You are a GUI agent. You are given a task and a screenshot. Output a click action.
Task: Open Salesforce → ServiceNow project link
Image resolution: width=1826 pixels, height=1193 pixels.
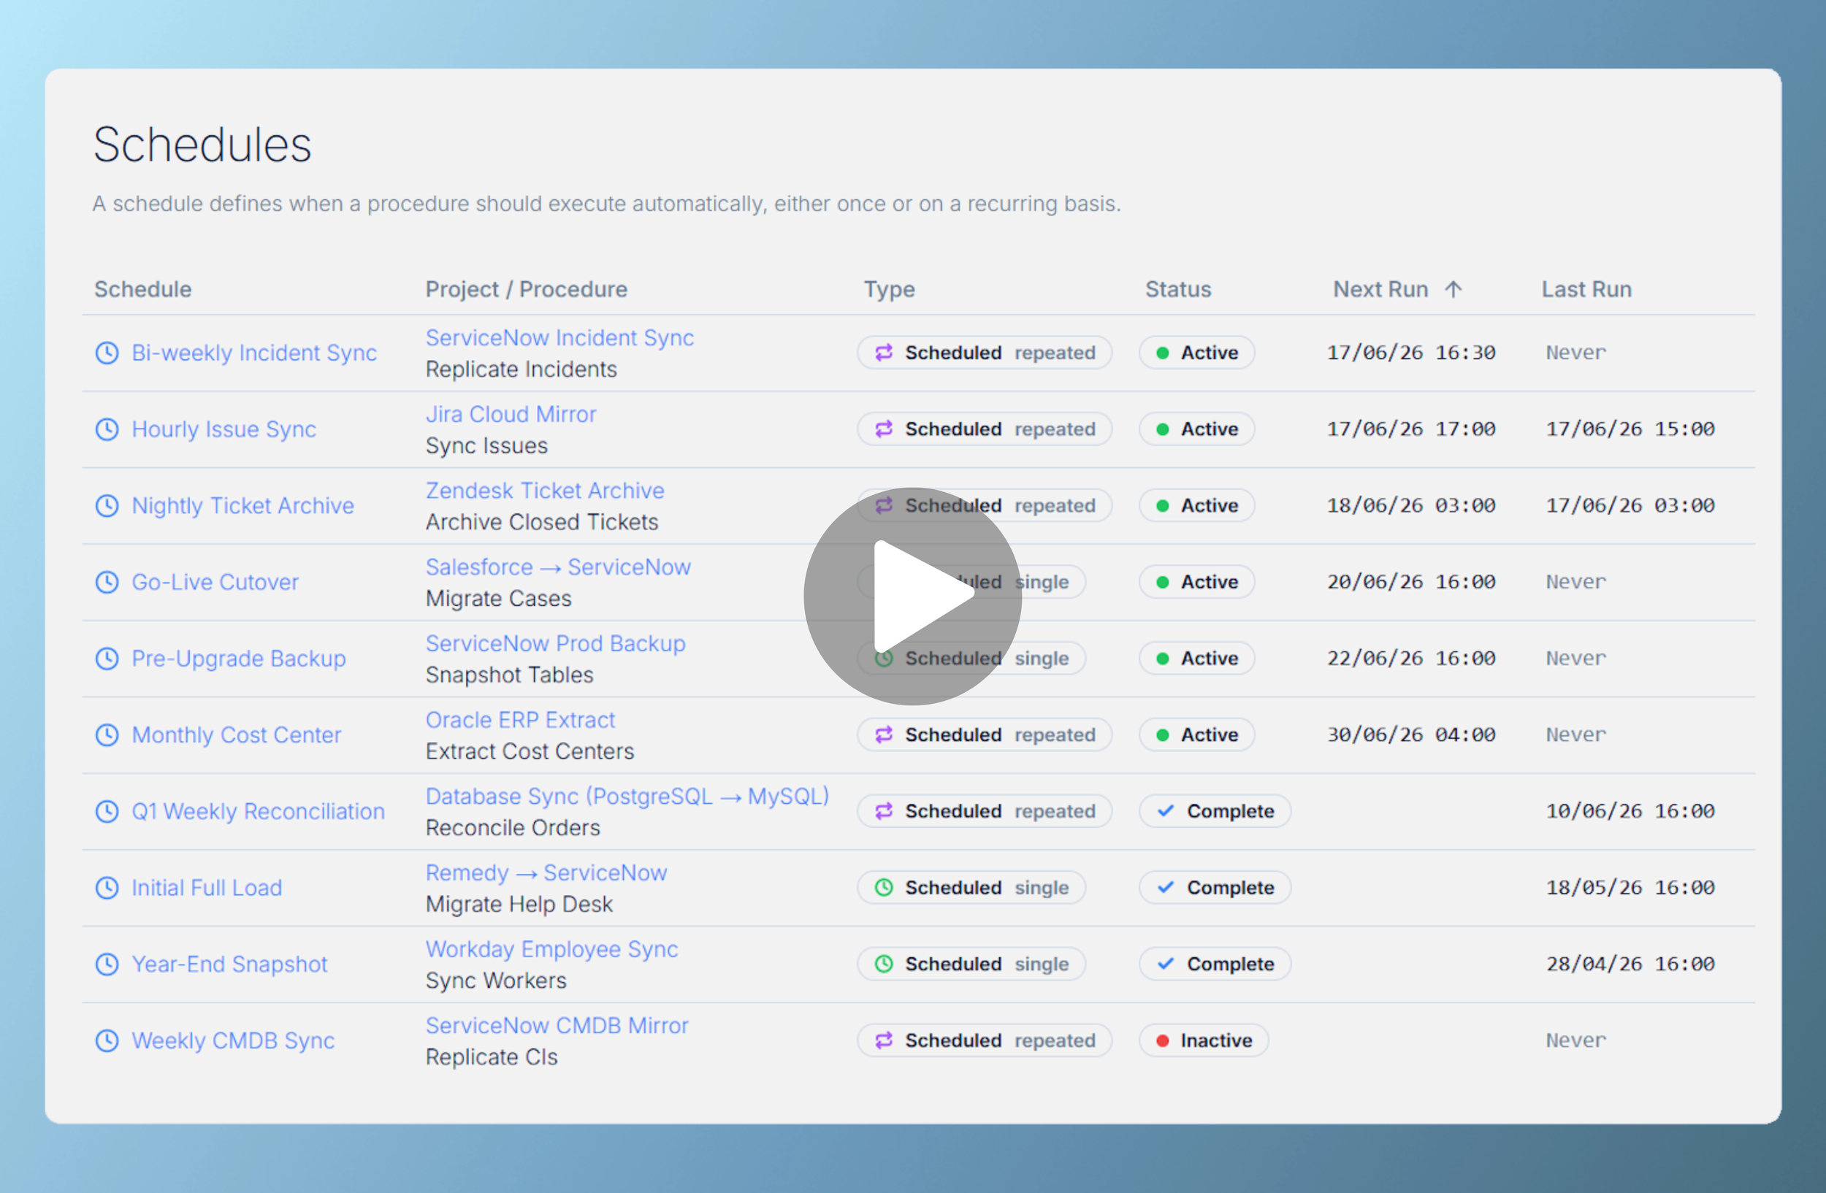[558, 567]
